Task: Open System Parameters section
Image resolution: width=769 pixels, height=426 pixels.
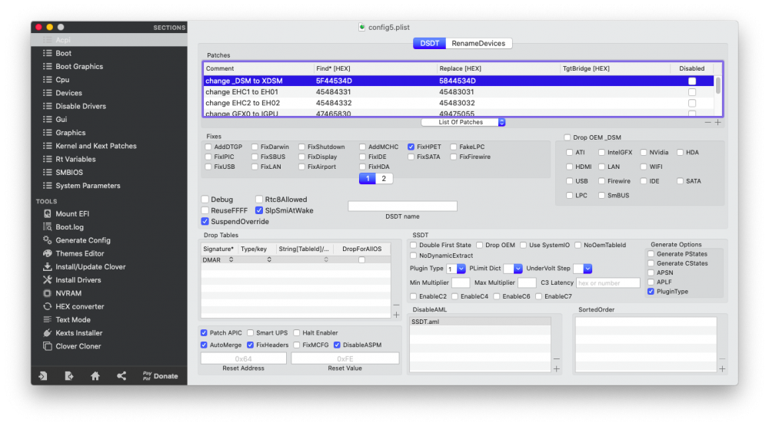Action: click(x=88, y=185)
